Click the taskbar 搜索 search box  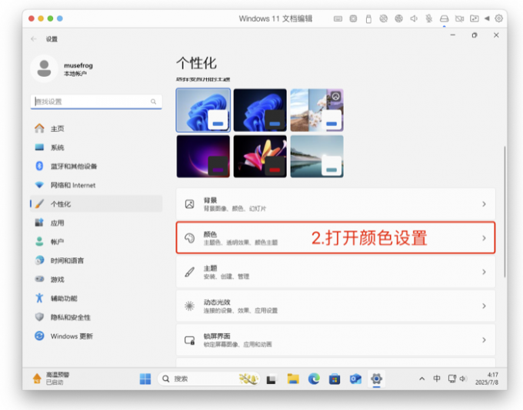[x=208, y=379]
